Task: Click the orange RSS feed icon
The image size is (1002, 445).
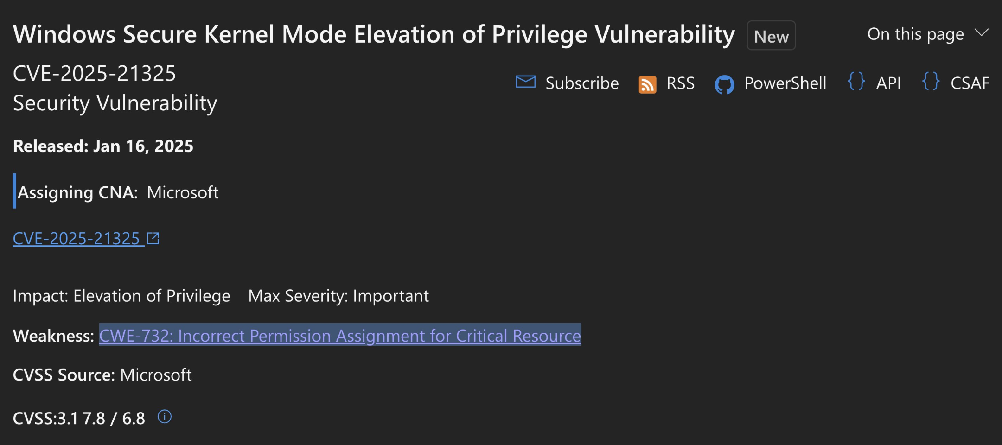Action: click(x=647, y=85)
